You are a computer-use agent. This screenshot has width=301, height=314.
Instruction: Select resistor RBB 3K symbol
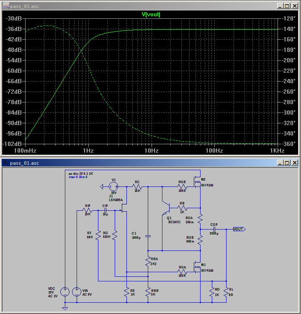[148, 292]
